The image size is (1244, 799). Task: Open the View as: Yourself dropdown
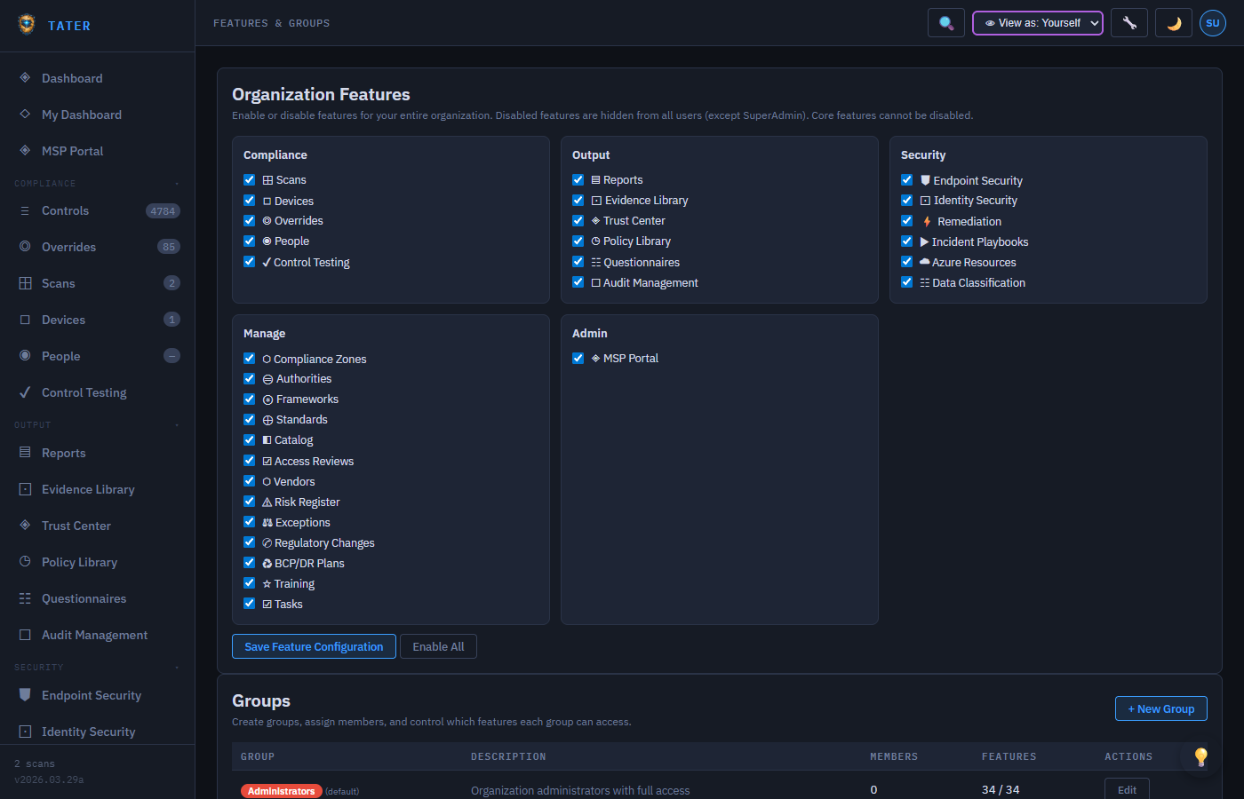tap(1038, 23)
